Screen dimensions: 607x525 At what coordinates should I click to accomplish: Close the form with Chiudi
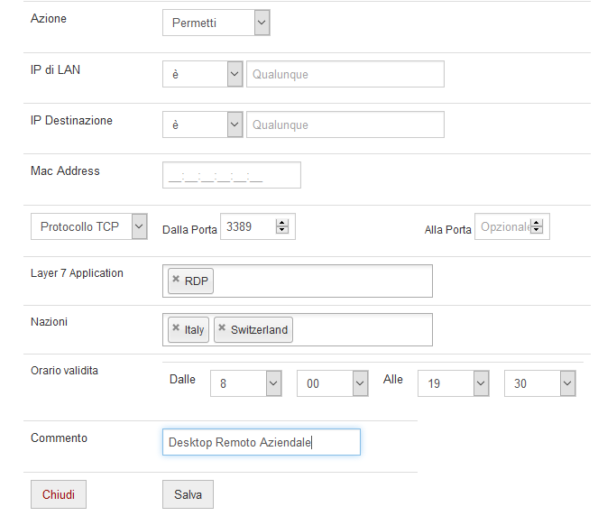(x=59, y=494)
